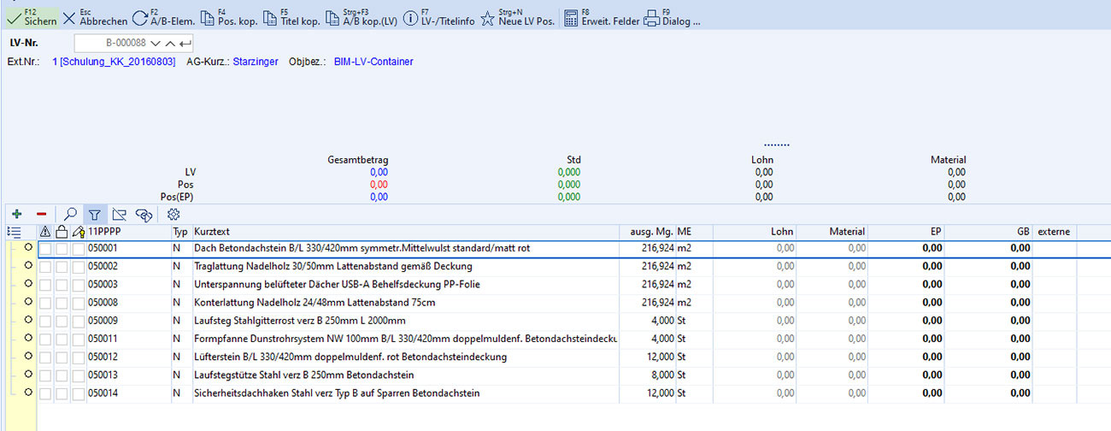Click the EP column header
Viewport: 1111px width, 431px height.
click(908, 232)
